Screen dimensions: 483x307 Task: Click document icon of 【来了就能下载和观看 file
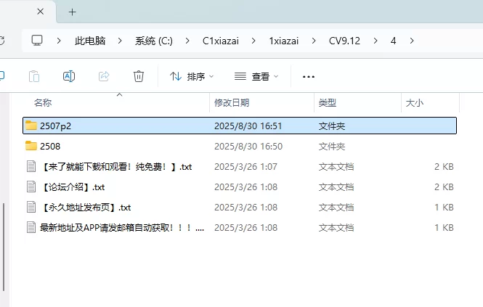coord(31,167)
